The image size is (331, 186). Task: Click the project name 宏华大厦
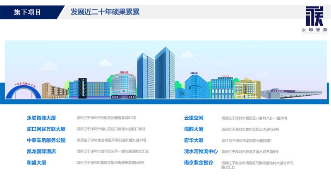pos(194,140)
